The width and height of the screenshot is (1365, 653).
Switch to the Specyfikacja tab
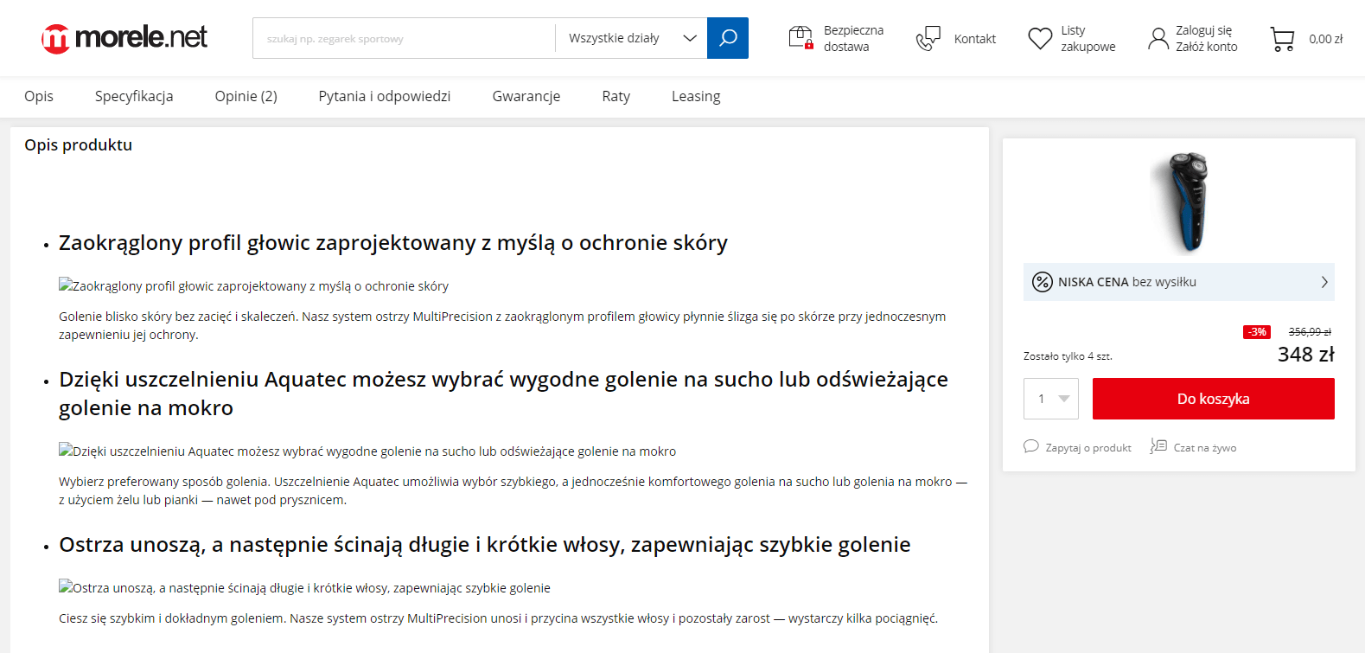tap(134, 96)
